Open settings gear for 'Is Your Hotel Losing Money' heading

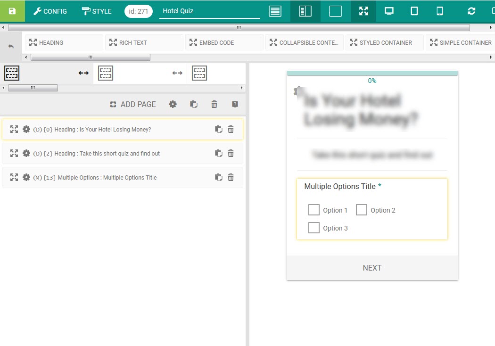(26, 129)
